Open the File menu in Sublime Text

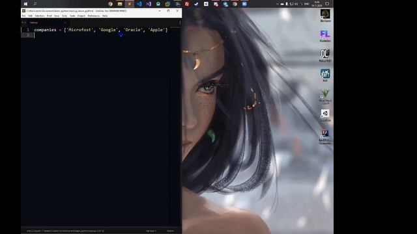click(x=23, y=16)
